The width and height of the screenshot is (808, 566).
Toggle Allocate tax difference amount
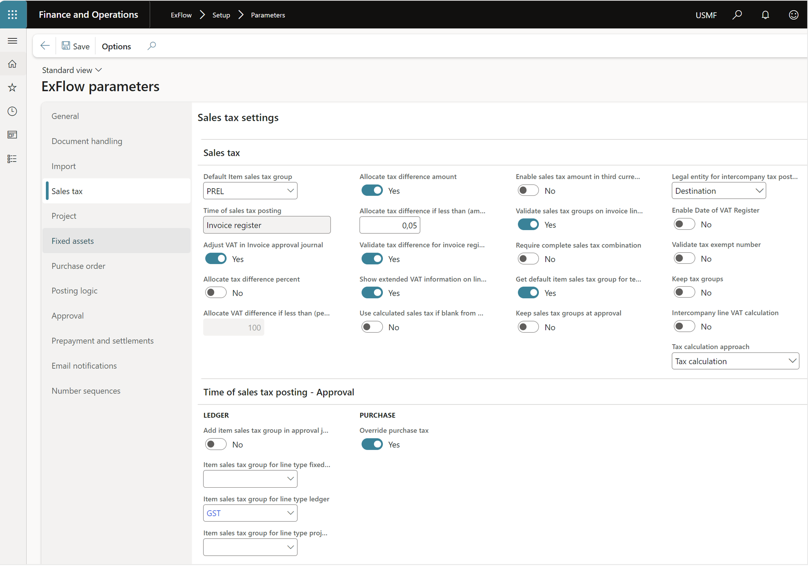(x=372, y=191)
